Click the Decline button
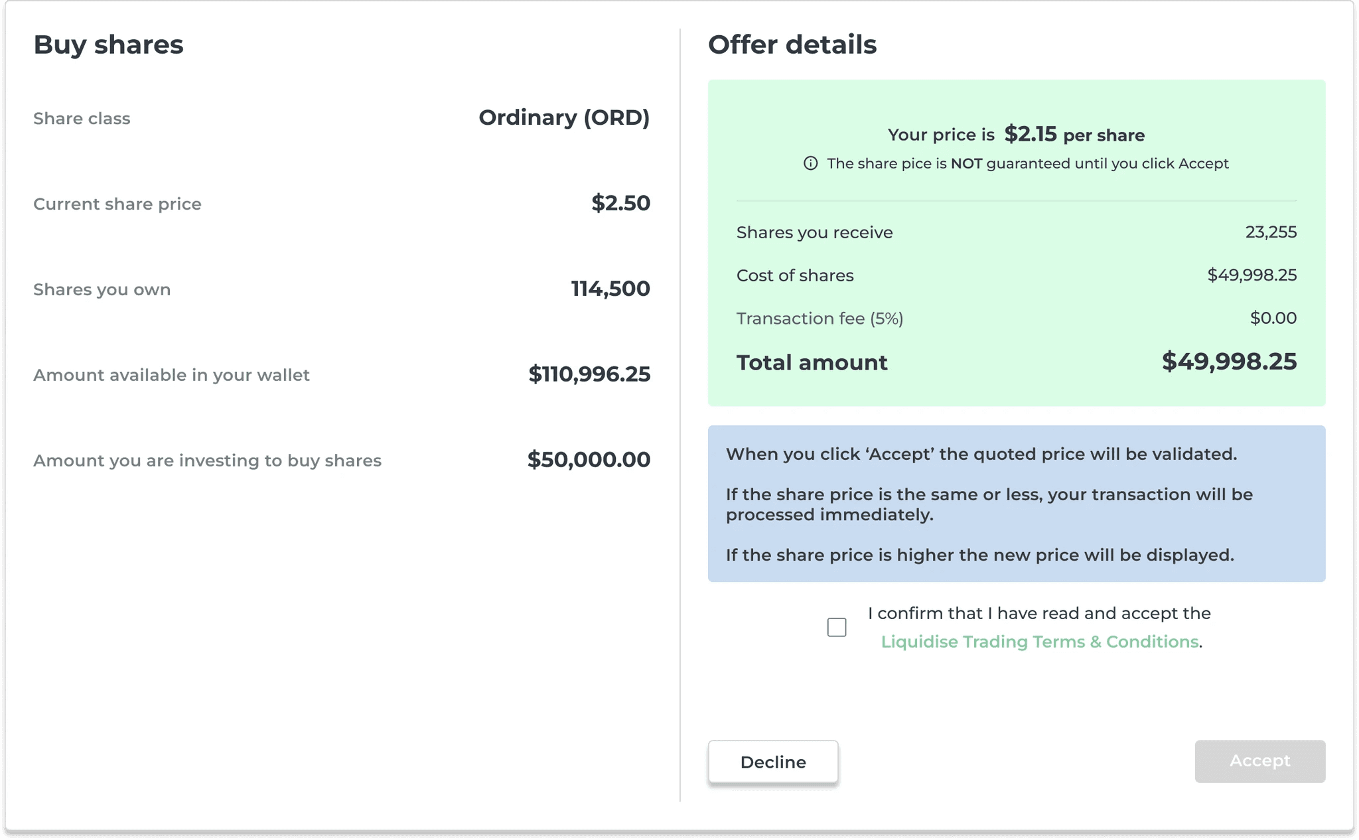The image size is (1359, 840). [x=773, y=762]
